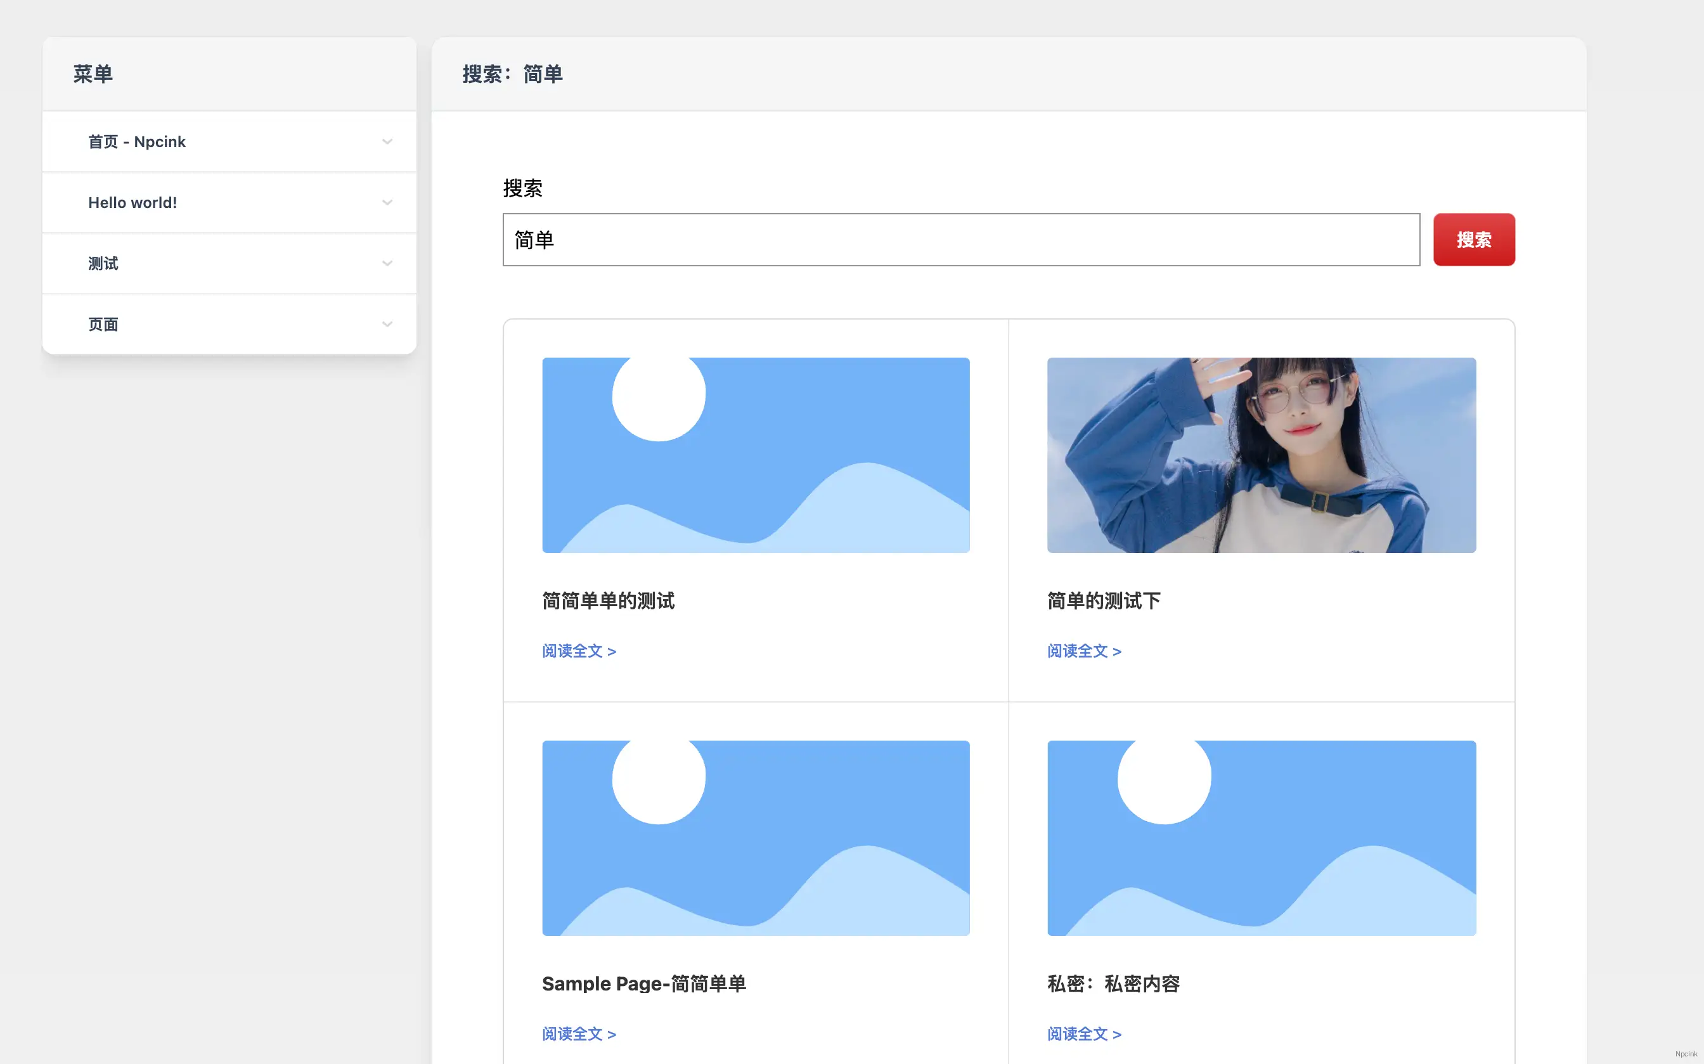Click the placeholder thumbnail above 简简单单的测试
The width and height of the screenshot is (1704, 1064).
[756, 455]
